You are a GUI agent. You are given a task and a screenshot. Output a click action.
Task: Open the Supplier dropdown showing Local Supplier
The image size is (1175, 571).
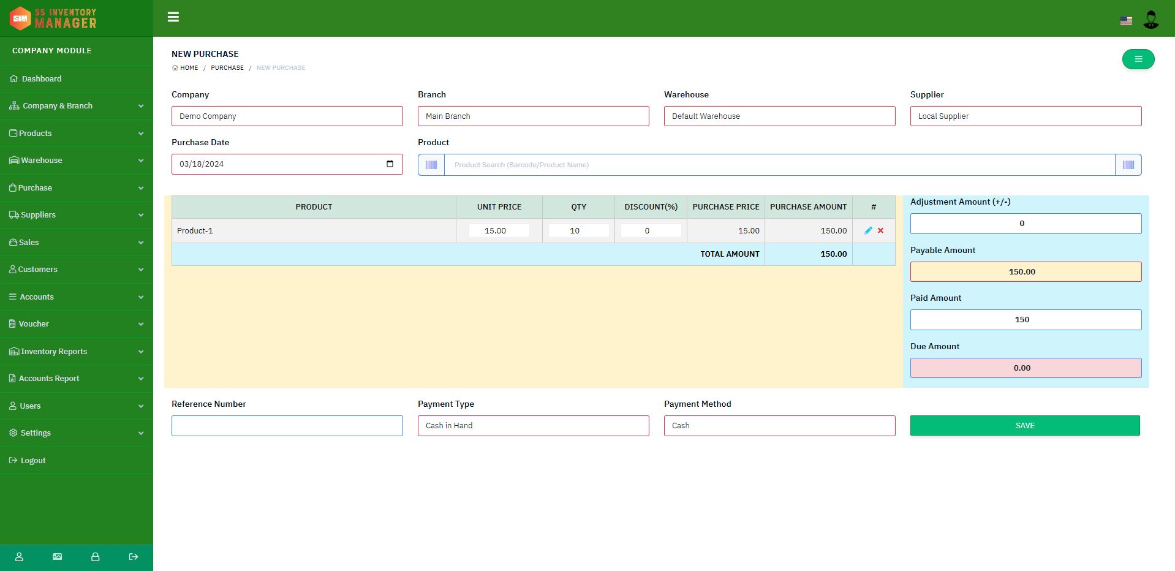1025,116
